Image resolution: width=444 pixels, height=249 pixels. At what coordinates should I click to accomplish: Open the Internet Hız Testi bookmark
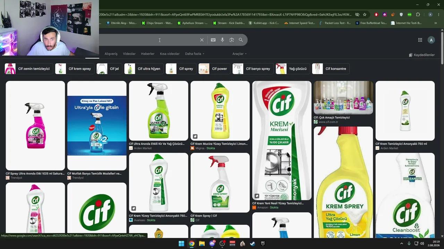(406, 23)
